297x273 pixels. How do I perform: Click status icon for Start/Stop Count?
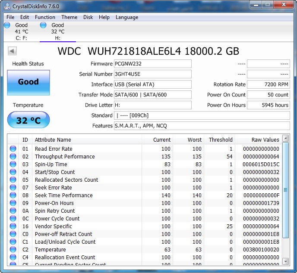[13, 172]
